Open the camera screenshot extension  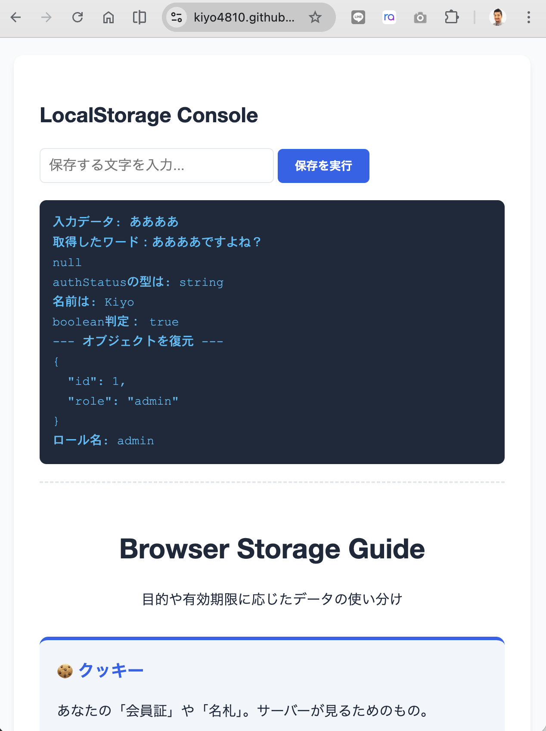[x=420, y=17]
